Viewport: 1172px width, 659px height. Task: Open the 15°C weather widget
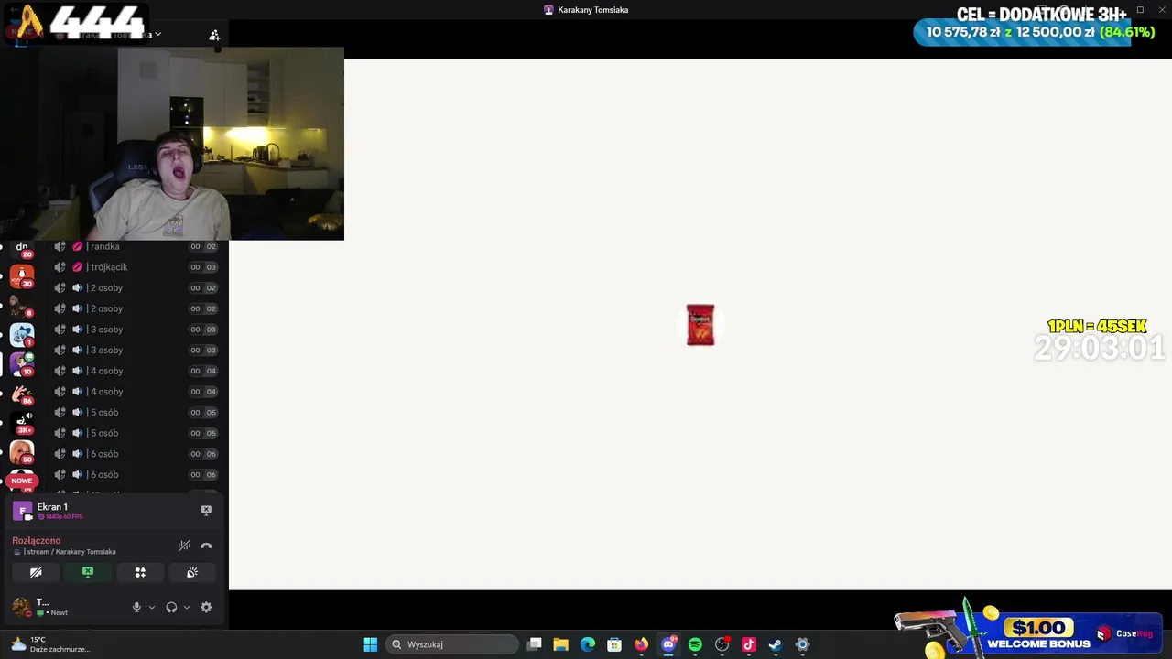pyautogui.click(x=50, y=644)
